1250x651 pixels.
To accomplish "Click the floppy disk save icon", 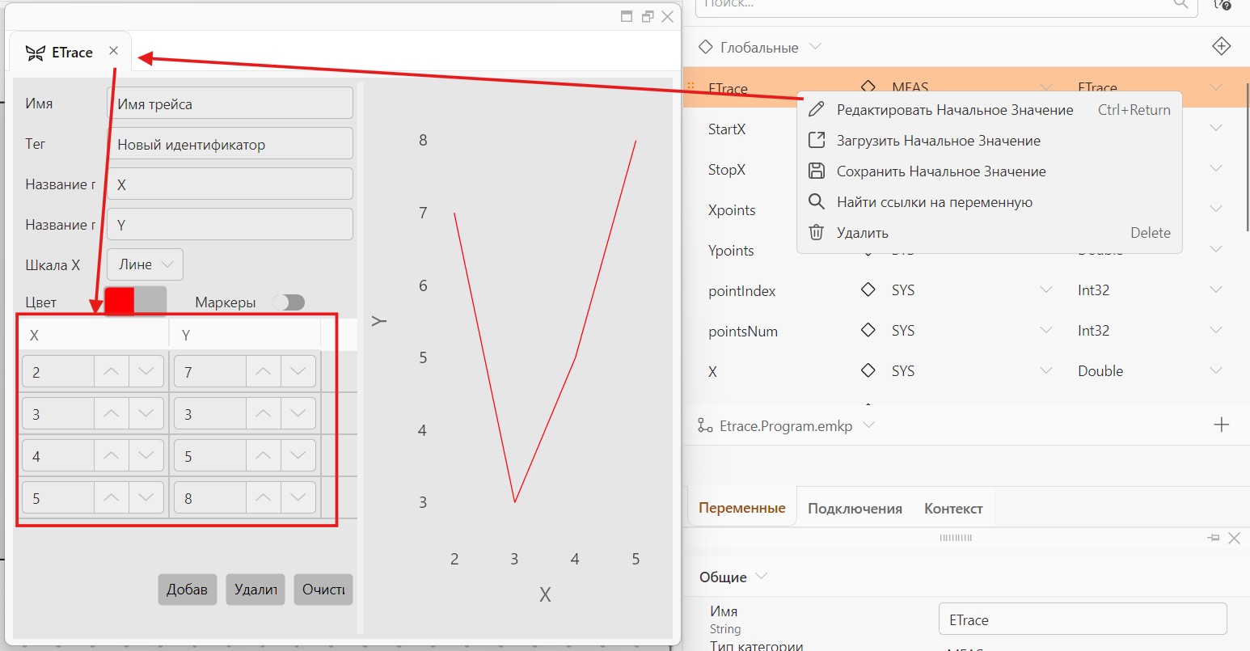I will tap(817, 171).
